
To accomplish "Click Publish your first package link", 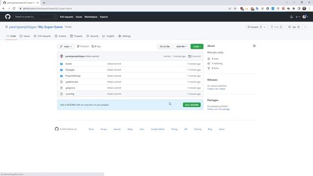I will pyautogui.click(x=219, y=109).
